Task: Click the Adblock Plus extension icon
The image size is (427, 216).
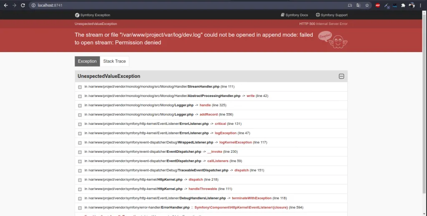Action: coord(378,5)
